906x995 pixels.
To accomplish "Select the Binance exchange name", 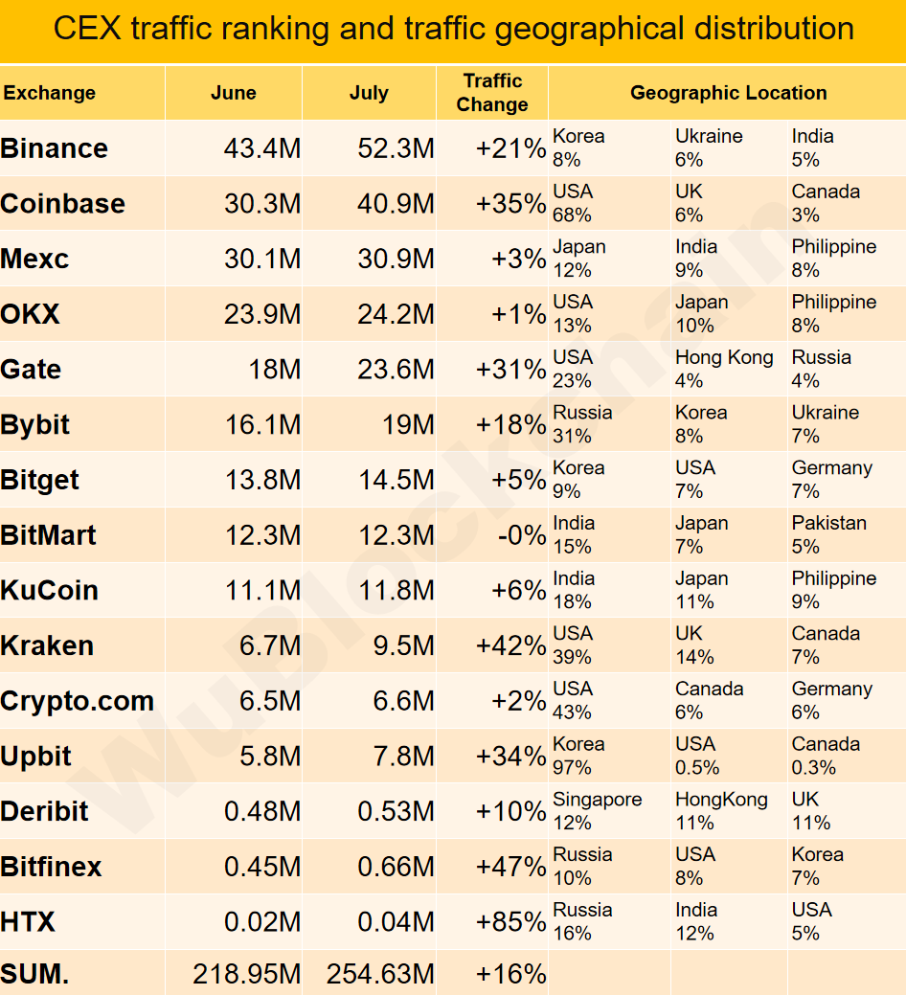I will (55, 148).
